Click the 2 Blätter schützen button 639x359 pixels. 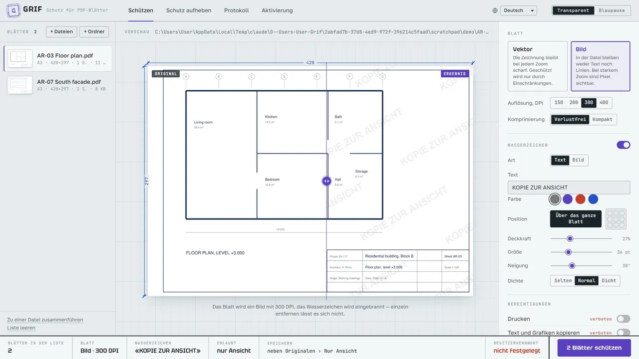pos(594,348)
